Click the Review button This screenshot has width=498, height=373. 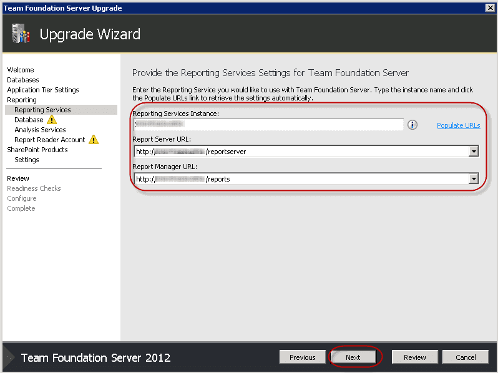[414, 357]
